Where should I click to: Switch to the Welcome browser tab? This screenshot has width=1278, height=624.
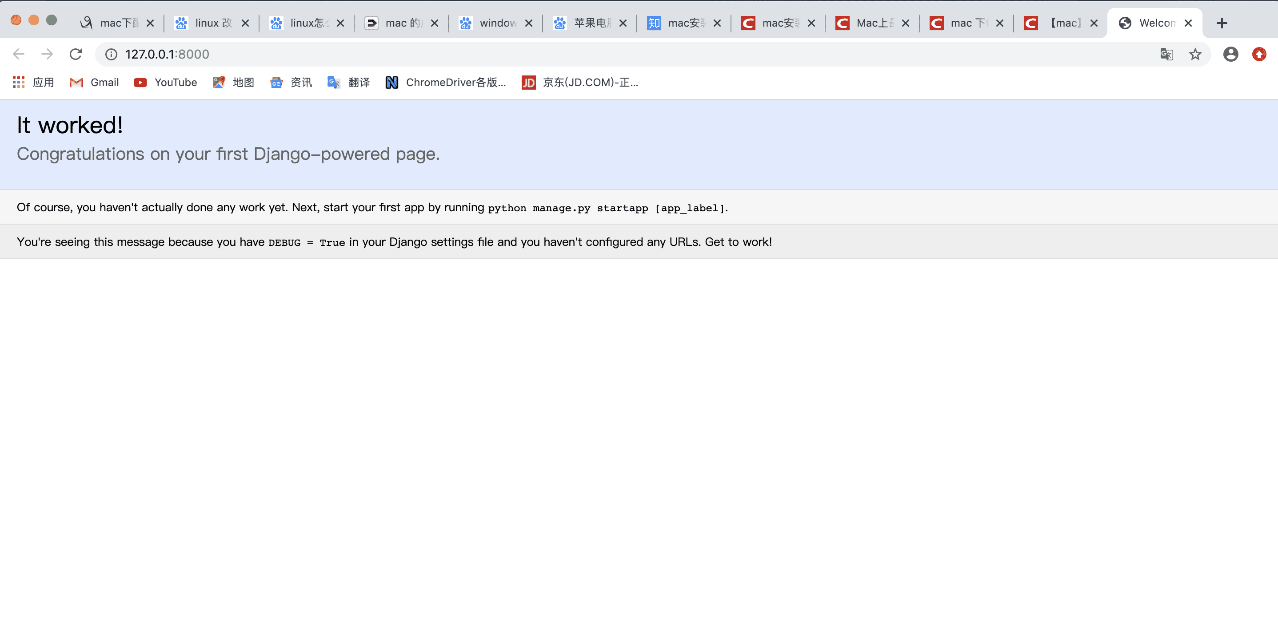[1154, 22]
